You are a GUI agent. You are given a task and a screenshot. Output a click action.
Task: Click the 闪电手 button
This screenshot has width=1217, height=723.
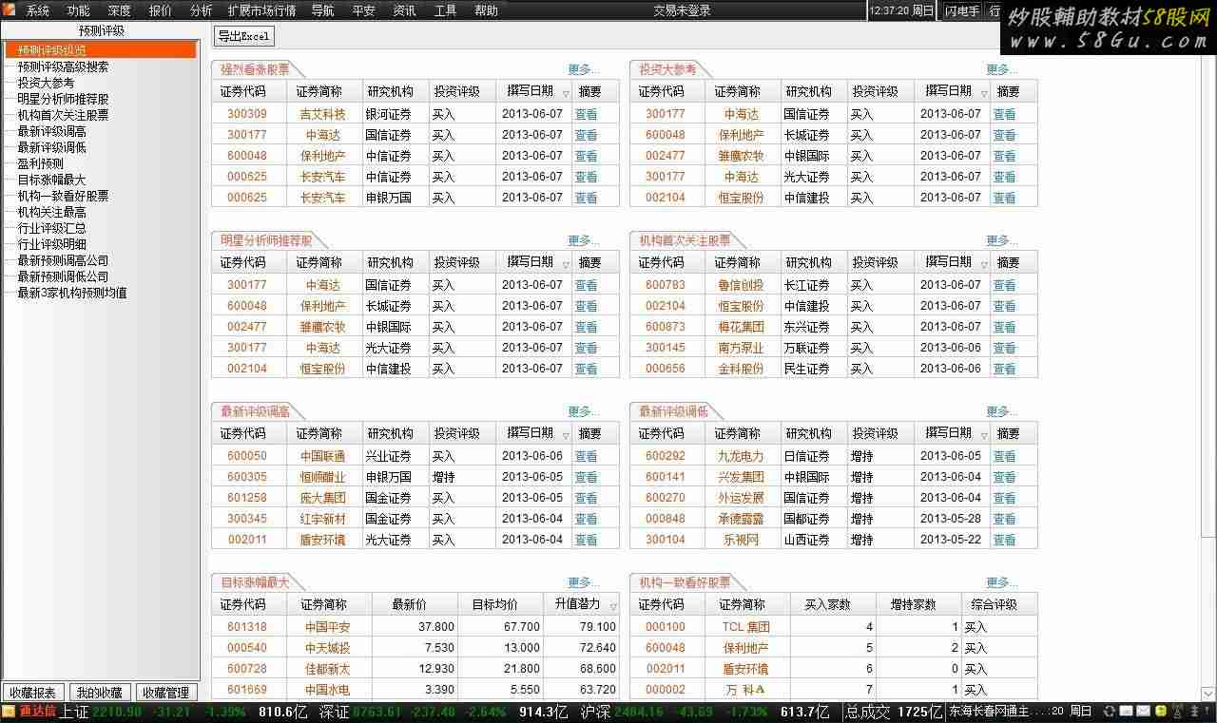961,10
